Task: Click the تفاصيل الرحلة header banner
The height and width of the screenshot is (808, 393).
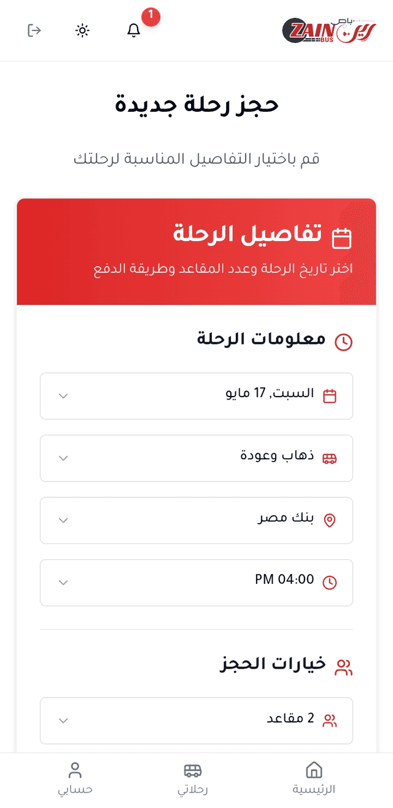Action: [196, 251]
